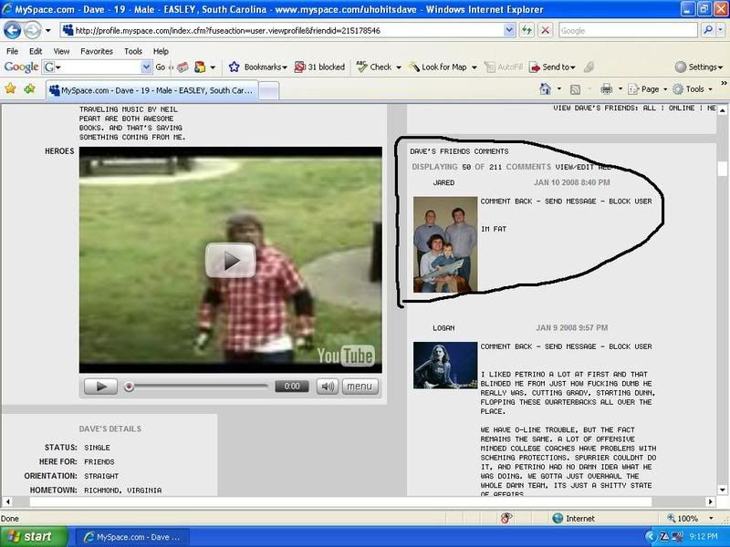Click the Google toolbar logo
This screenshot has width=730, height=547.
tap(21, 67)
